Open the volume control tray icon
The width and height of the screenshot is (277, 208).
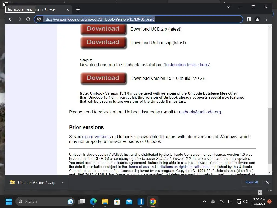[x=245, y=201]
